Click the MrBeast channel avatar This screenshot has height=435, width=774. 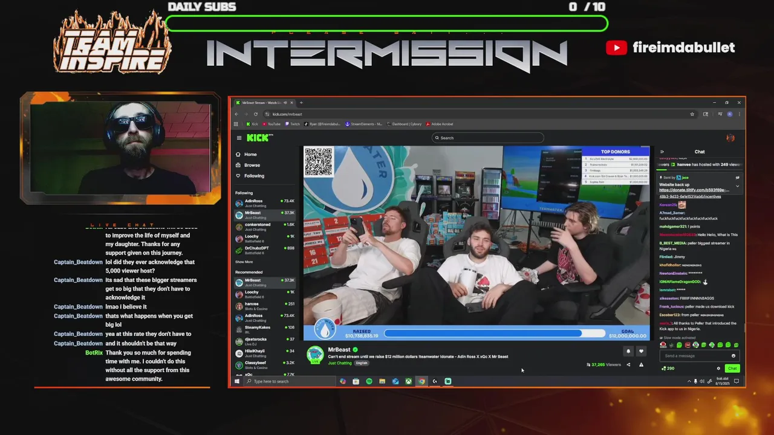coord(315,355)
